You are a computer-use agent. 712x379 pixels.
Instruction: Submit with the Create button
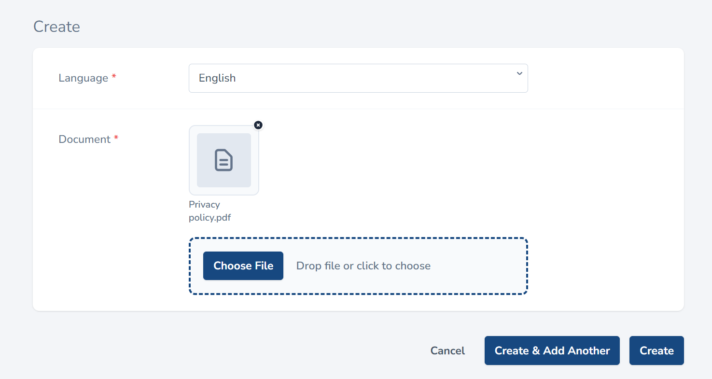(x=656, y=351)
